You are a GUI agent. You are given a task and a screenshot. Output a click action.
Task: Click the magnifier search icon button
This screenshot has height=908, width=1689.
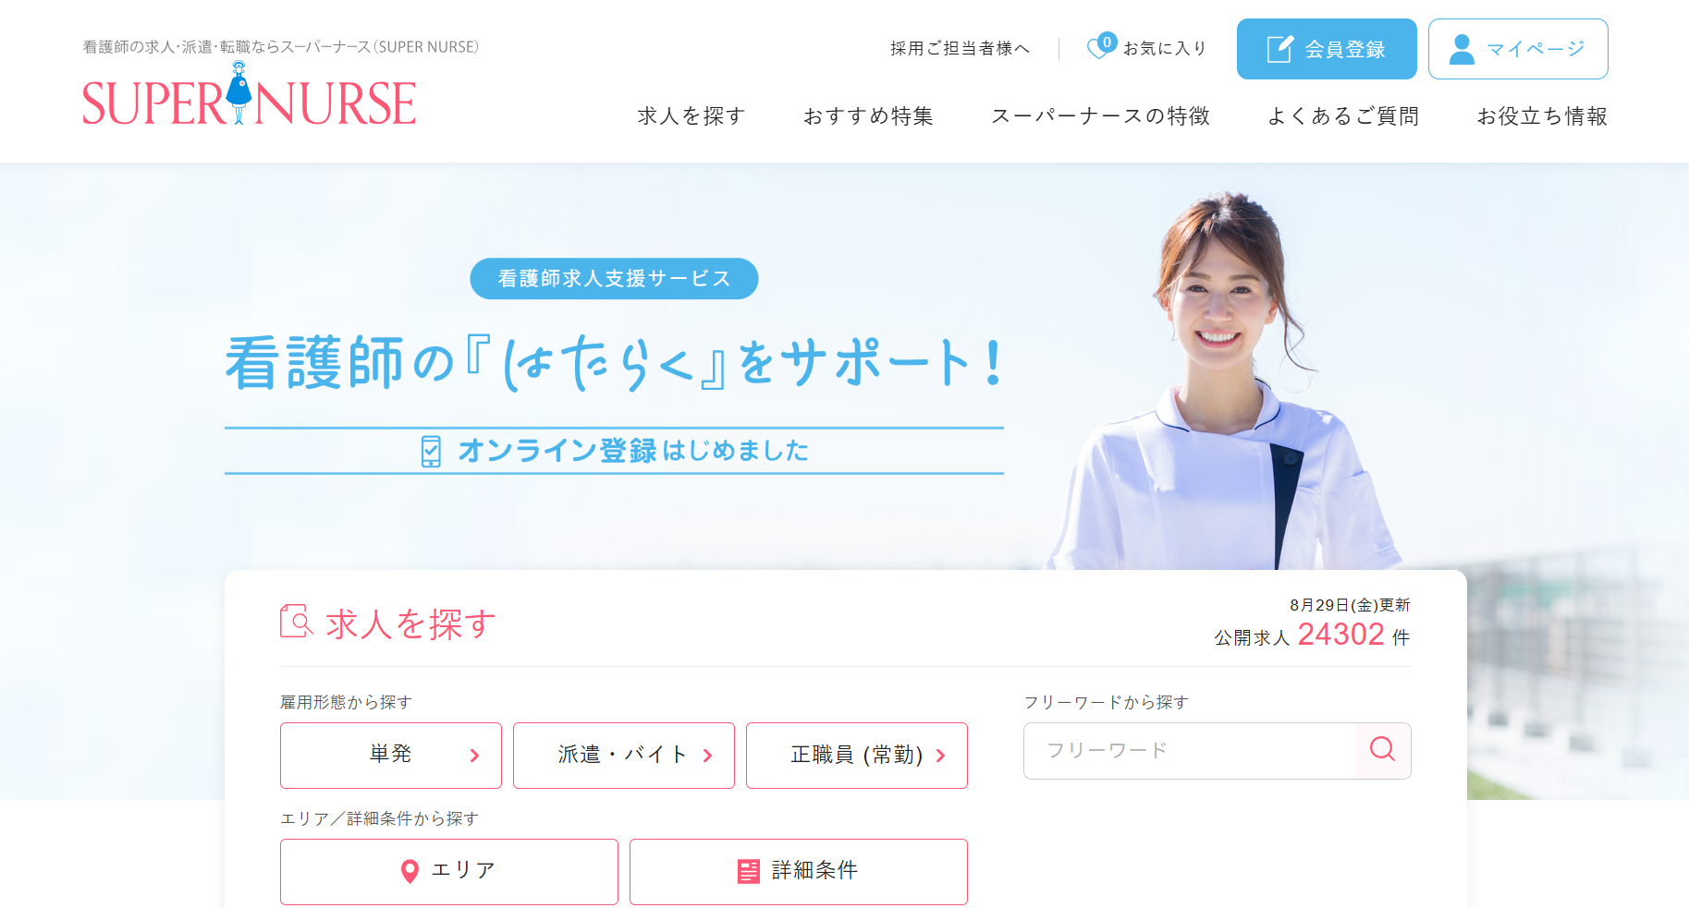click(x=1382, y=750)
